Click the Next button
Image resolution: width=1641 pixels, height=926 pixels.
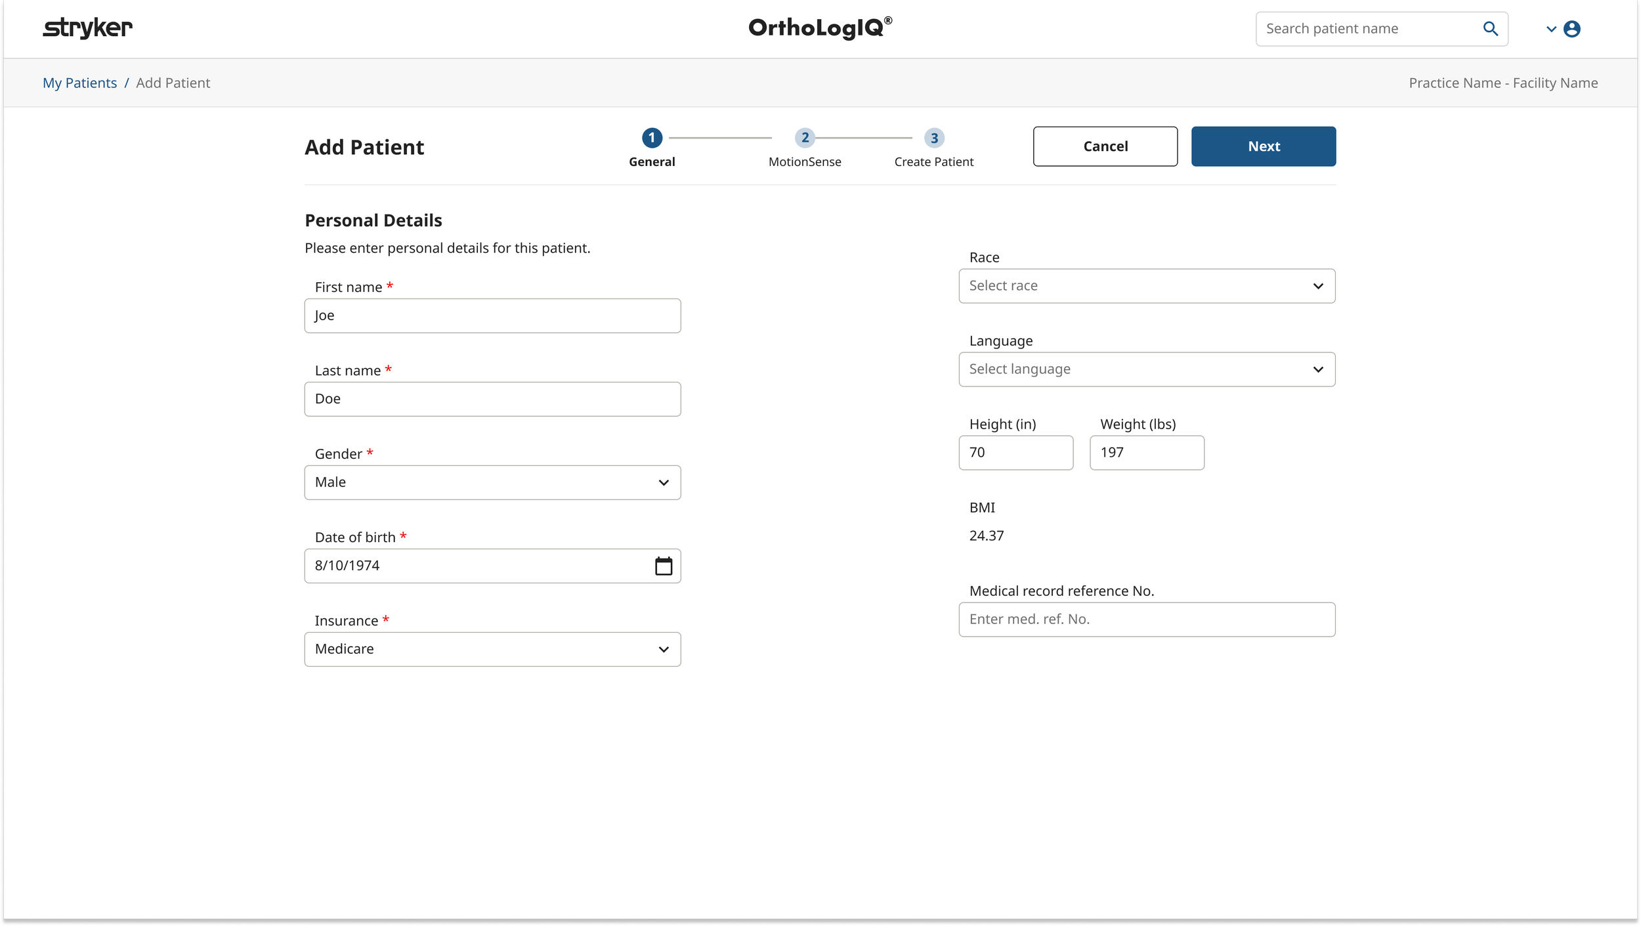click(1262, 146)
